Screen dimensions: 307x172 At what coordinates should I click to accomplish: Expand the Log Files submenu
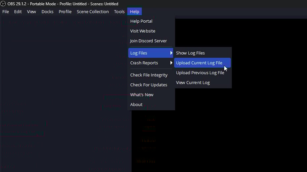(151, 53)
